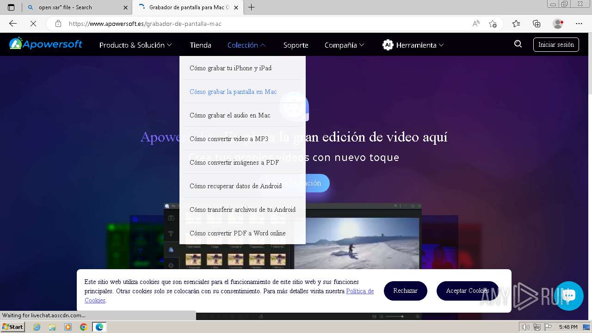The image size is (592, 333).
Task: Click the browser back arrow
Action: (x=13, y=24)
